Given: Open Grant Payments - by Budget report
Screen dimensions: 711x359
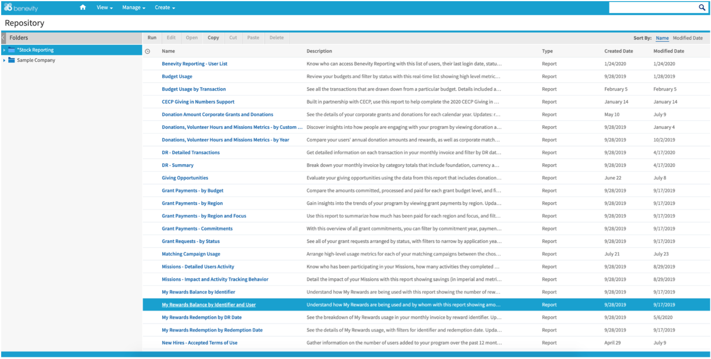Looking at the screenshot, I should tap(192, 191).
